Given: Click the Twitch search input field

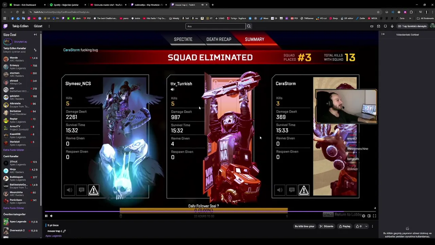Looking at the screenshot, I should (215, 26).
